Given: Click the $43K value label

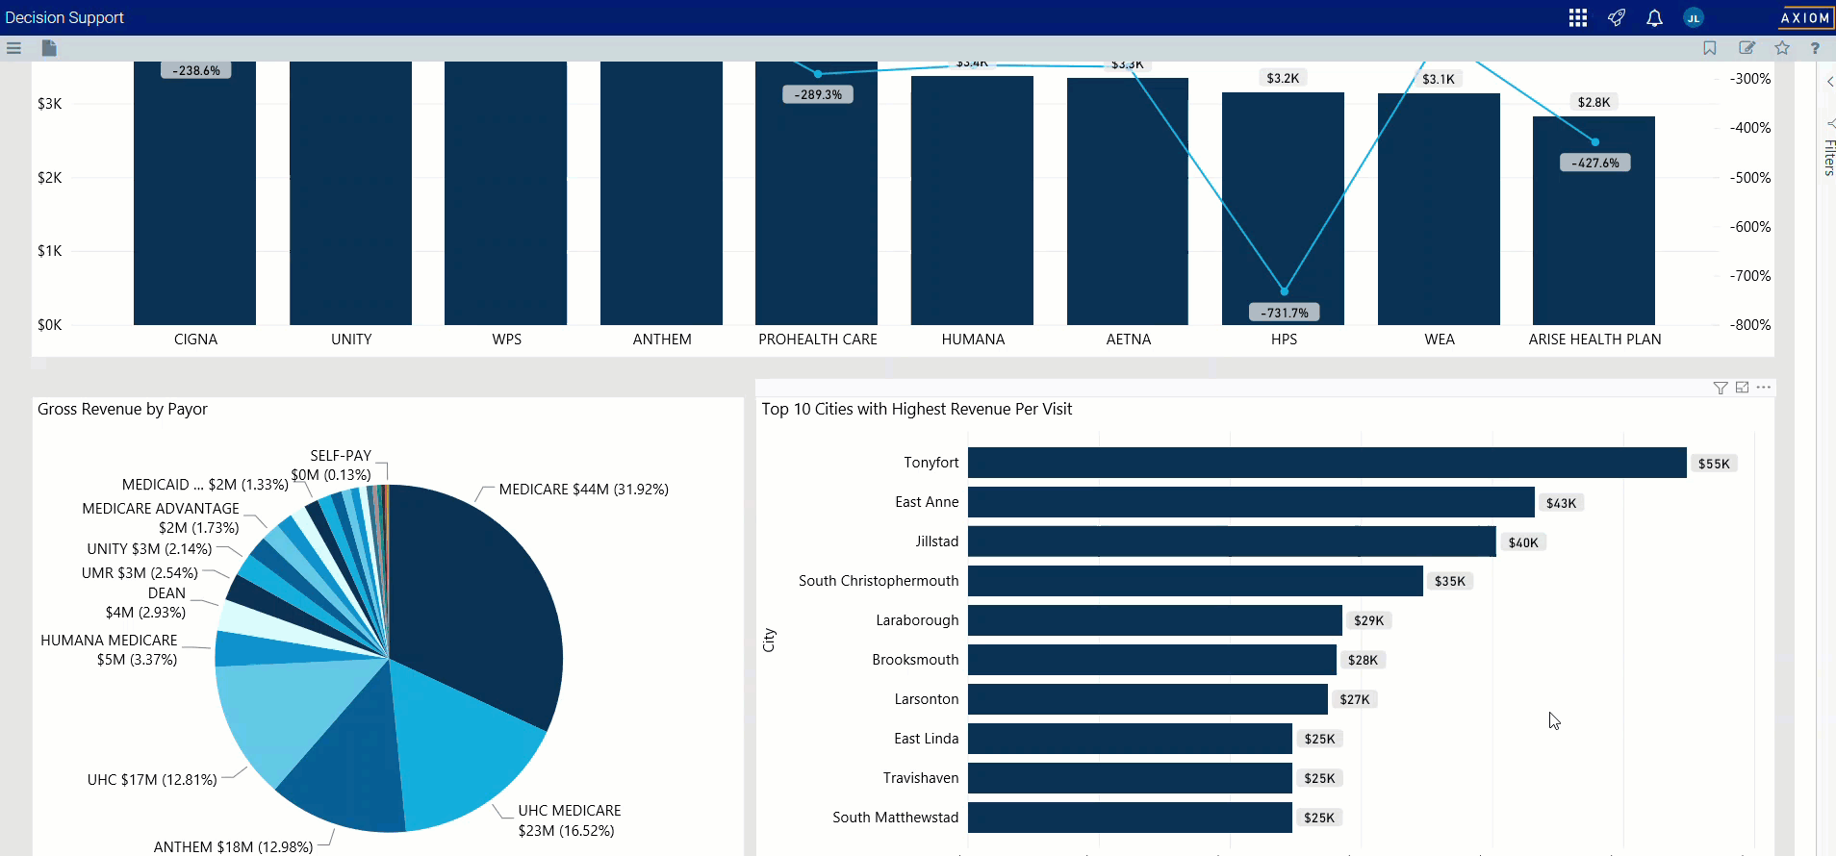Looking at the screenshot, I should (x=1561, y=503).
